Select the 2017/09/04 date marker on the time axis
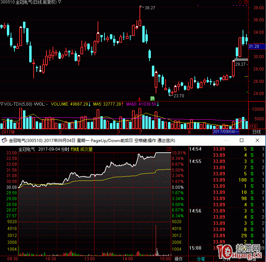This screenshot has height=262, width=266. [x=226, y=132]
